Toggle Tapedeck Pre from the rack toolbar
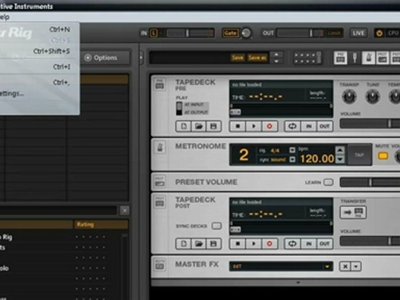The width and height of the screenshot is (400, 300). tap(340, 58)
